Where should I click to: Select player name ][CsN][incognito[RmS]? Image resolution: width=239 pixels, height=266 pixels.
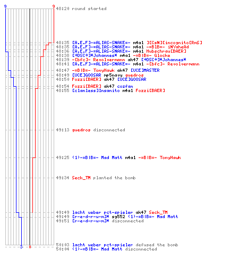coord(174,43)
